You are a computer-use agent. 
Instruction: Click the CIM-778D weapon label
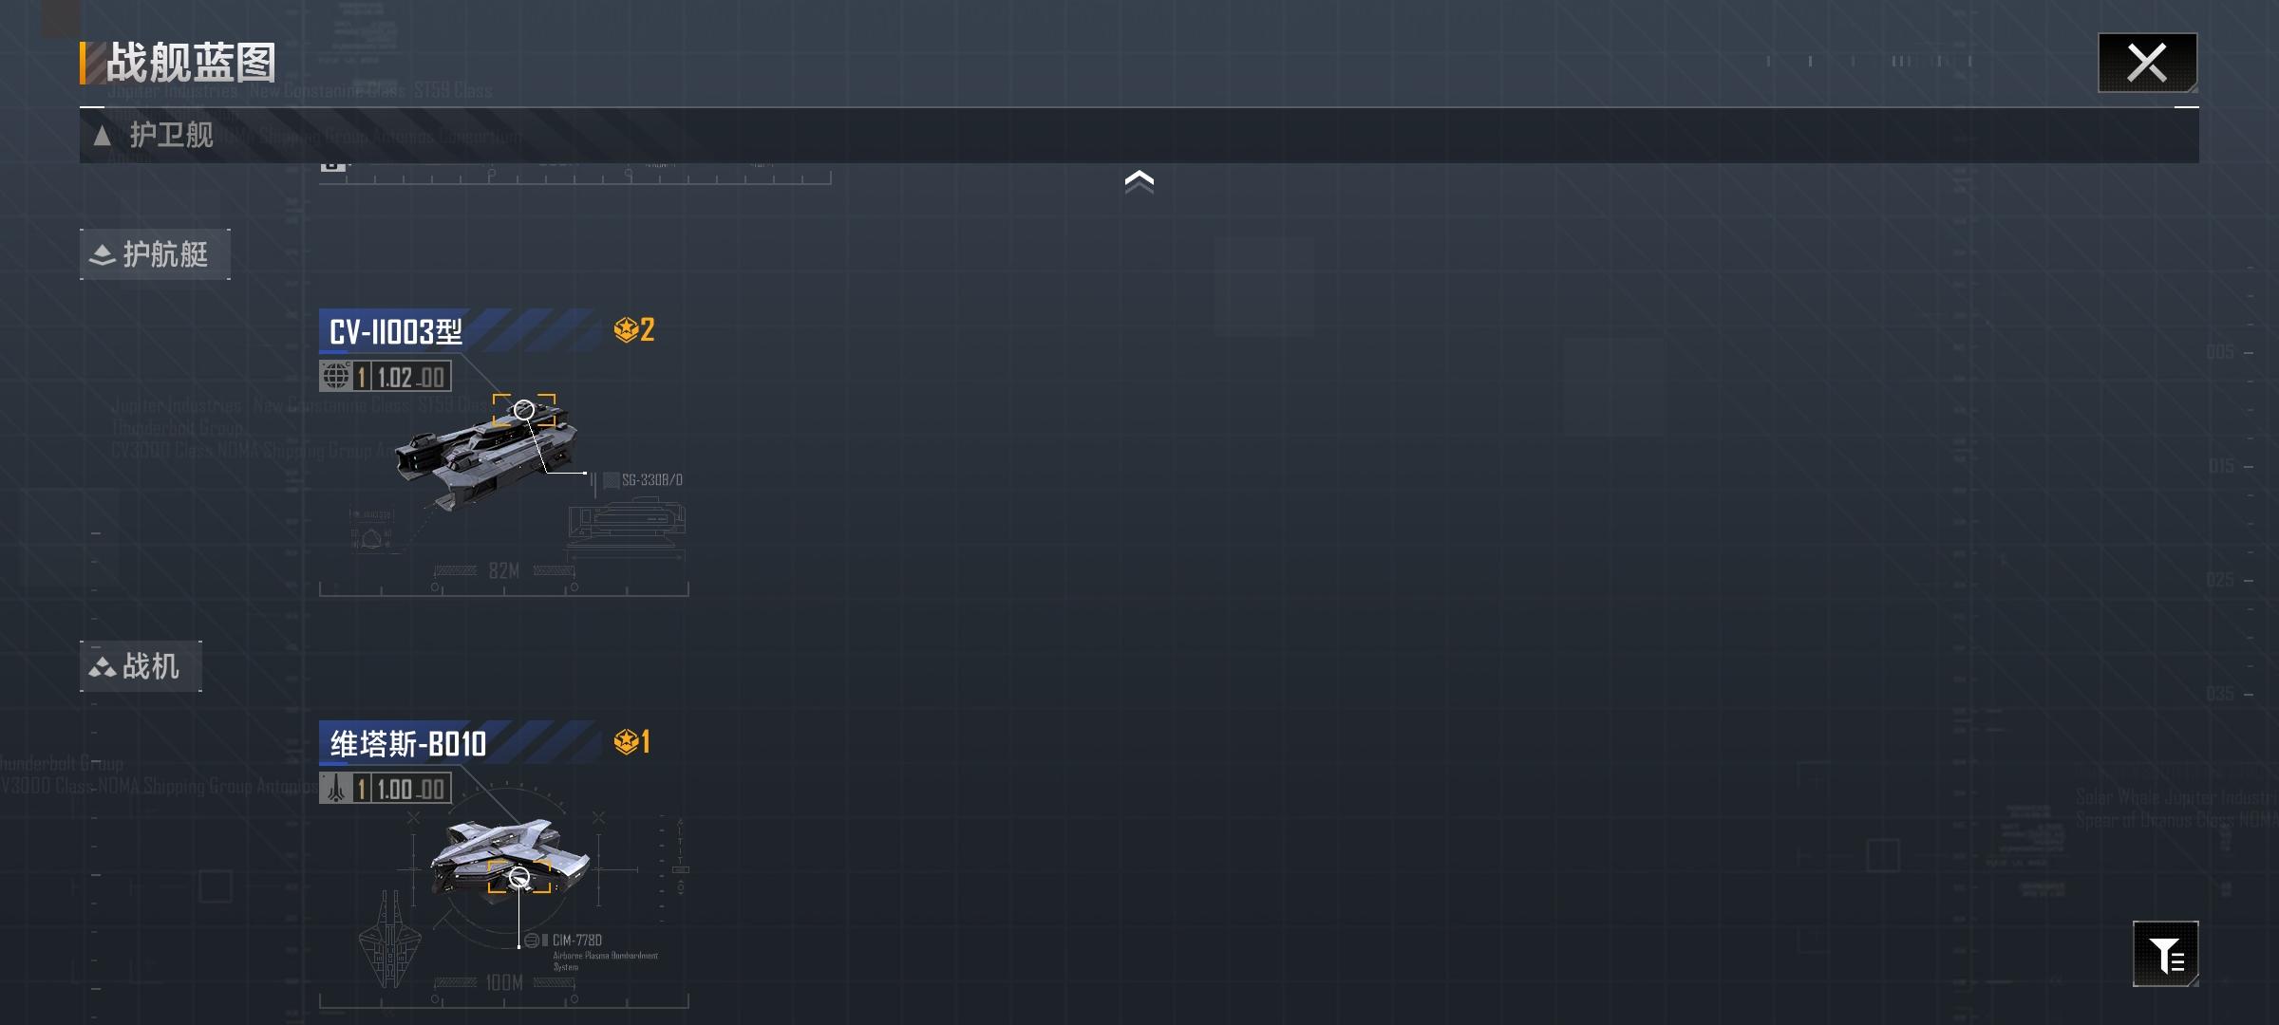576,941
